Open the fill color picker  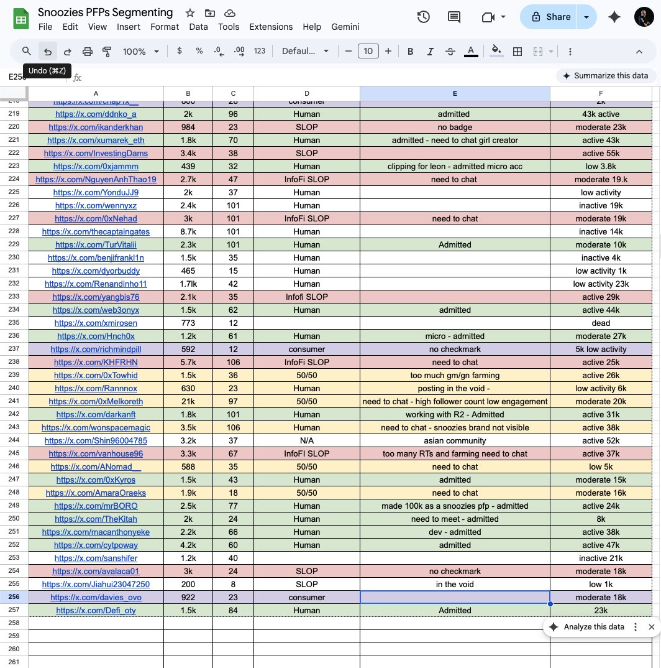coord(496,52)
